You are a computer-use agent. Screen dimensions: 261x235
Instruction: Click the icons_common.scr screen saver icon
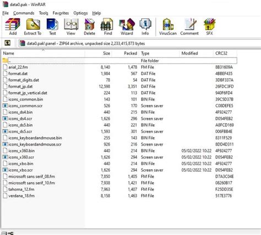(x=5, y=106)
